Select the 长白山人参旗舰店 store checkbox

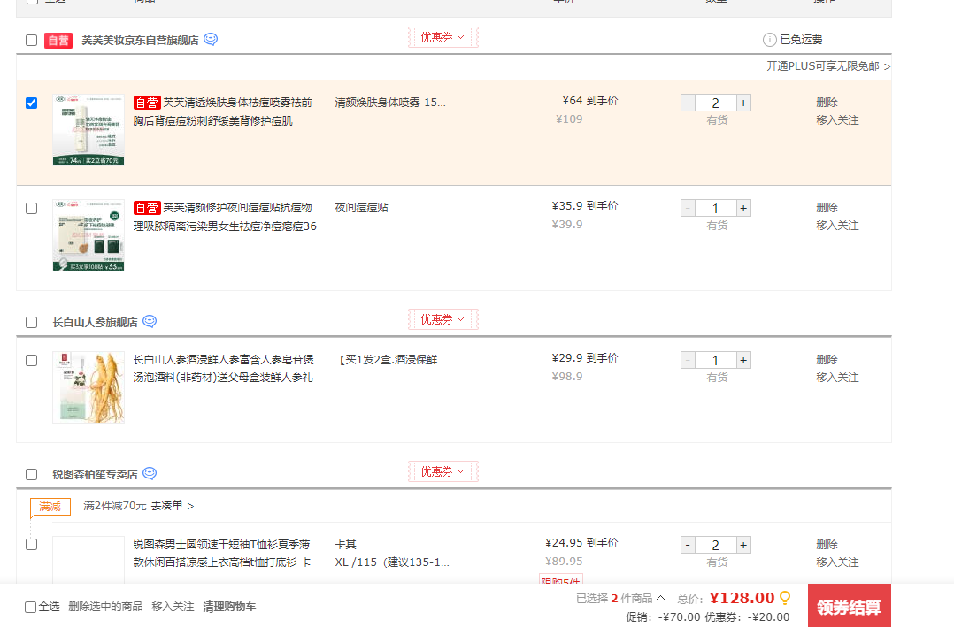click(32, 322)
